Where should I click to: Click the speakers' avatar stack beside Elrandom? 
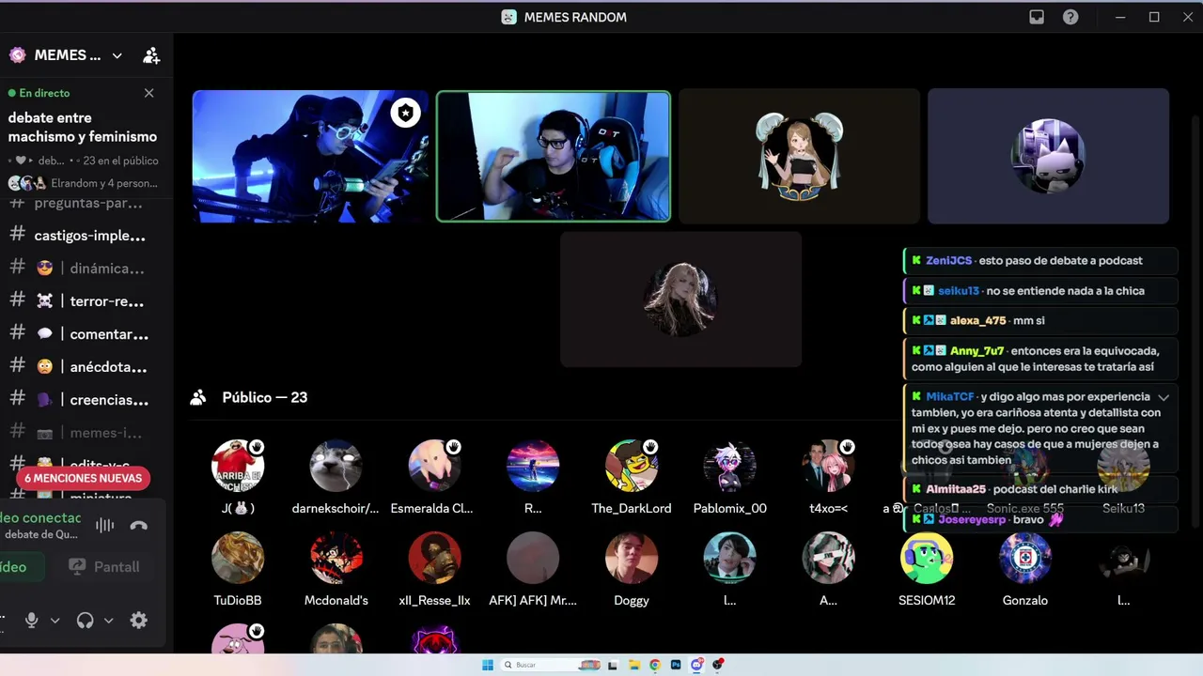[x=27, y=183]
